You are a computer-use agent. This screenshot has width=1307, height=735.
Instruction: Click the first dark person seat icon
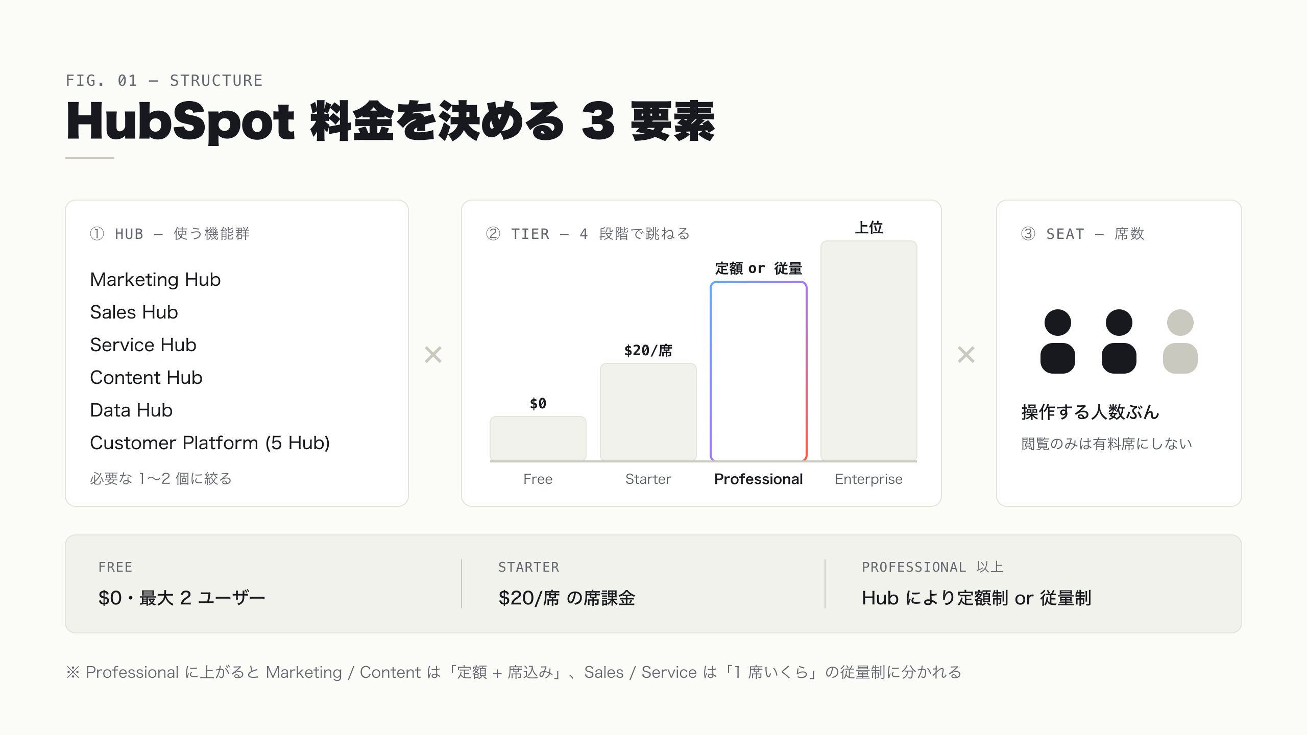1057,341
